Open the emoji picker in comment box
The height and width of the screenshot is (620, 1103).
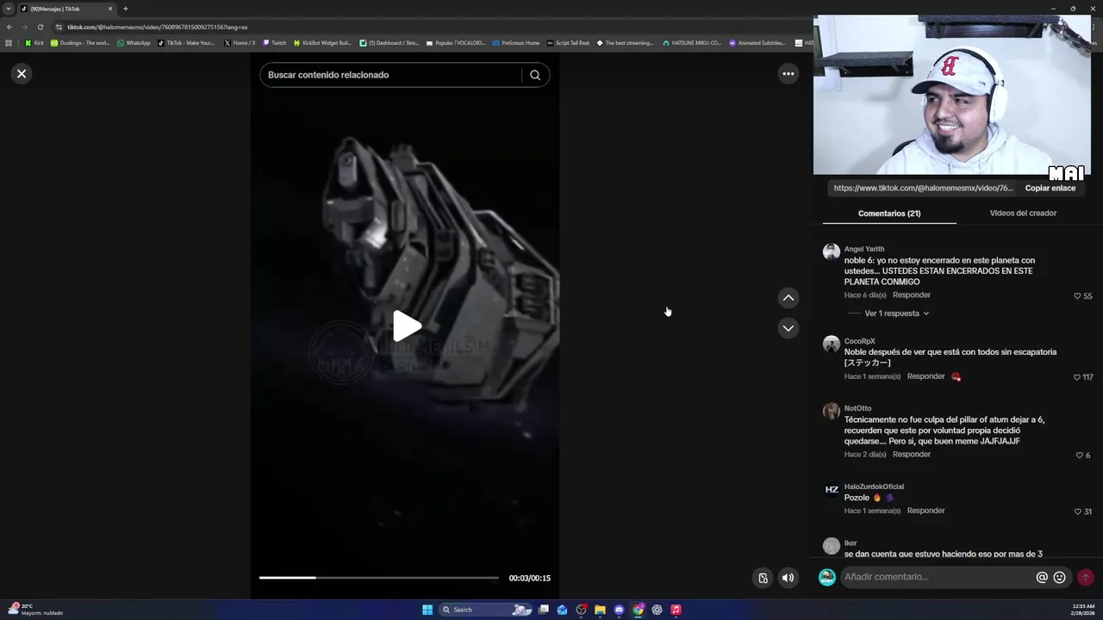tap(1059, 577)
